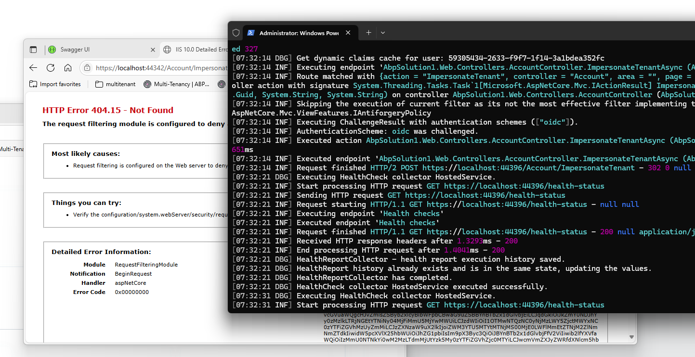
Task: Click the Things you can try heading
Action: point(87,203)
